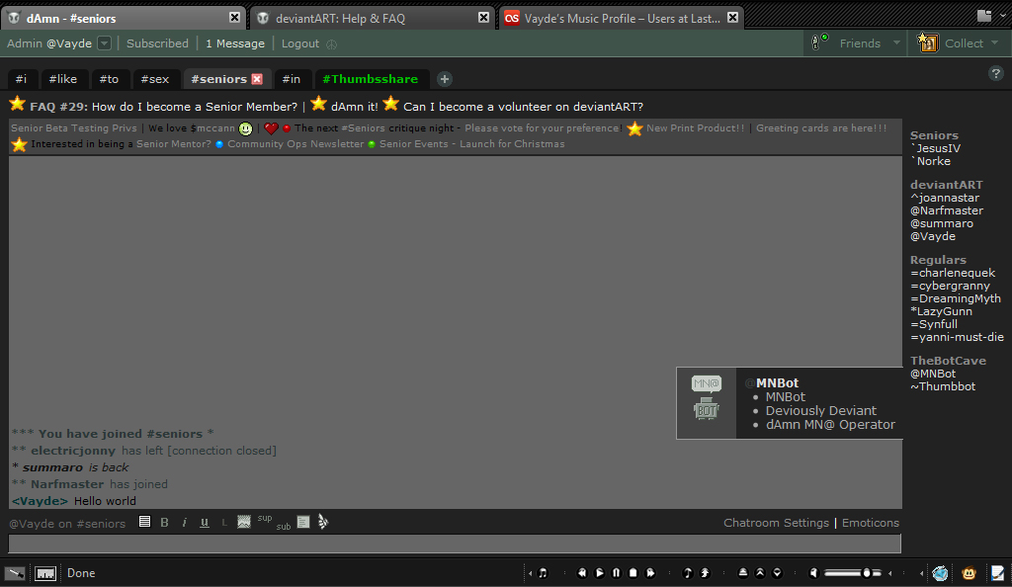This screenshot has height=587, width=1012.
Task: Insert image thumbnail into chat message
Action: point(243,522)
